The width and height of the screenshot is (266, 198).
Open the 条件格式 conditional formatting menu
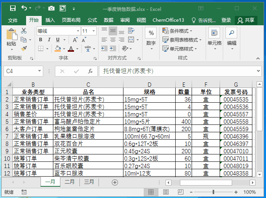[177, 31]
